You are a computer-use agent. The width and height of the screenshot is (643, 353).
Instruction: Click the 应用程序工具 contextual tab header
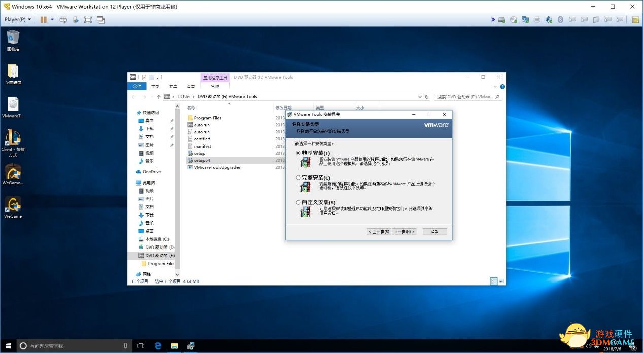(215, 78)
